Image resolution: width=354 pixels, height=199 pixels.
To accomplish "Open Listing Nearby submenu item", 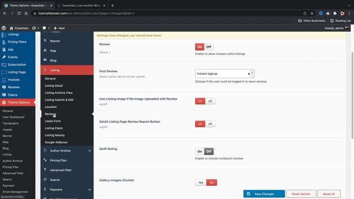I will click(x=55, y=135).
